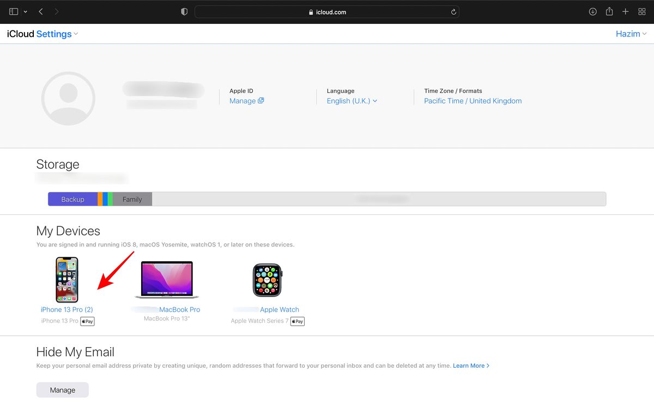
Task: Click the icloud.com address bar
Action: pos(327,12)
